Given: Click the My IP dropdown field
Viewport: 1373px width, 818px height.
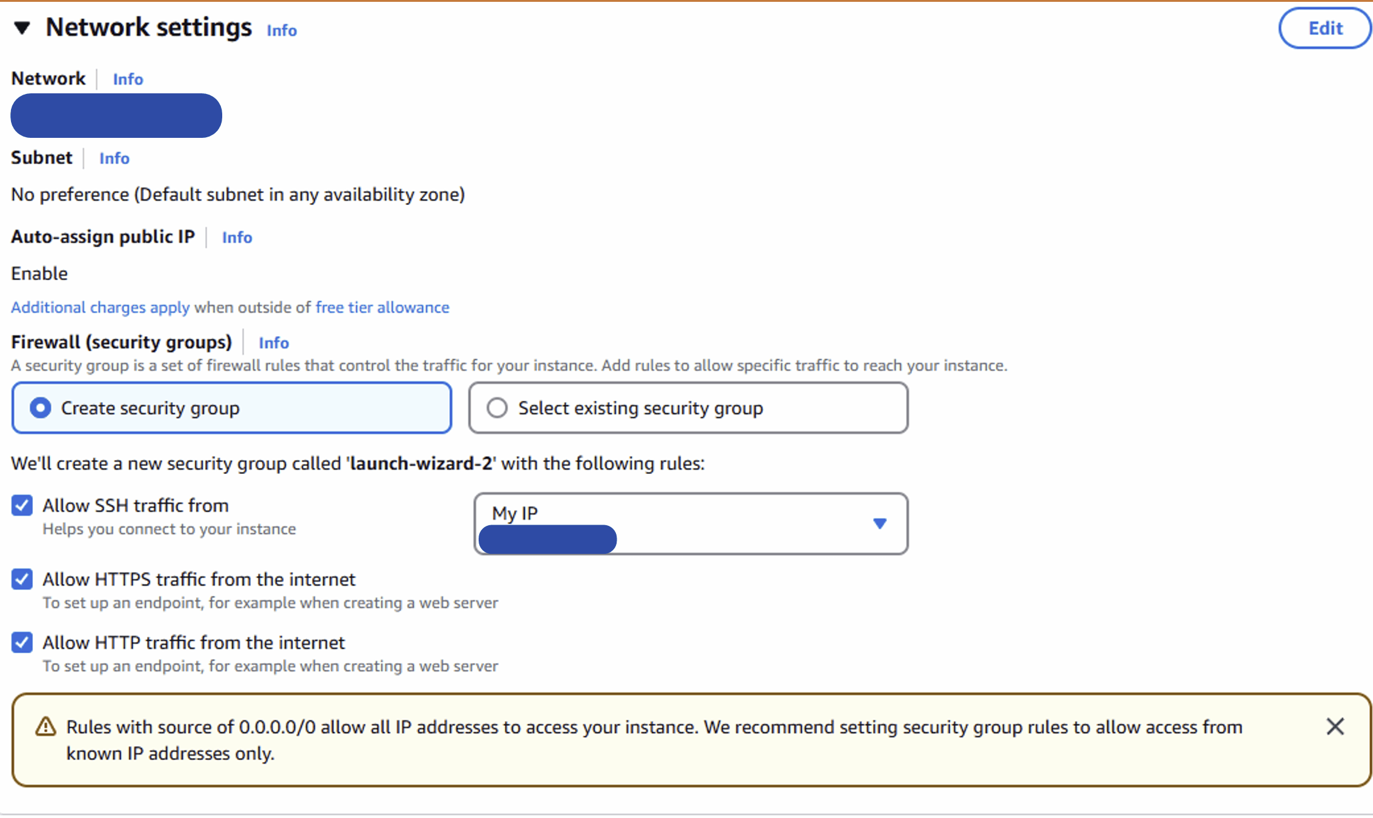Looking at the screenshot, I should pos(691,524).
